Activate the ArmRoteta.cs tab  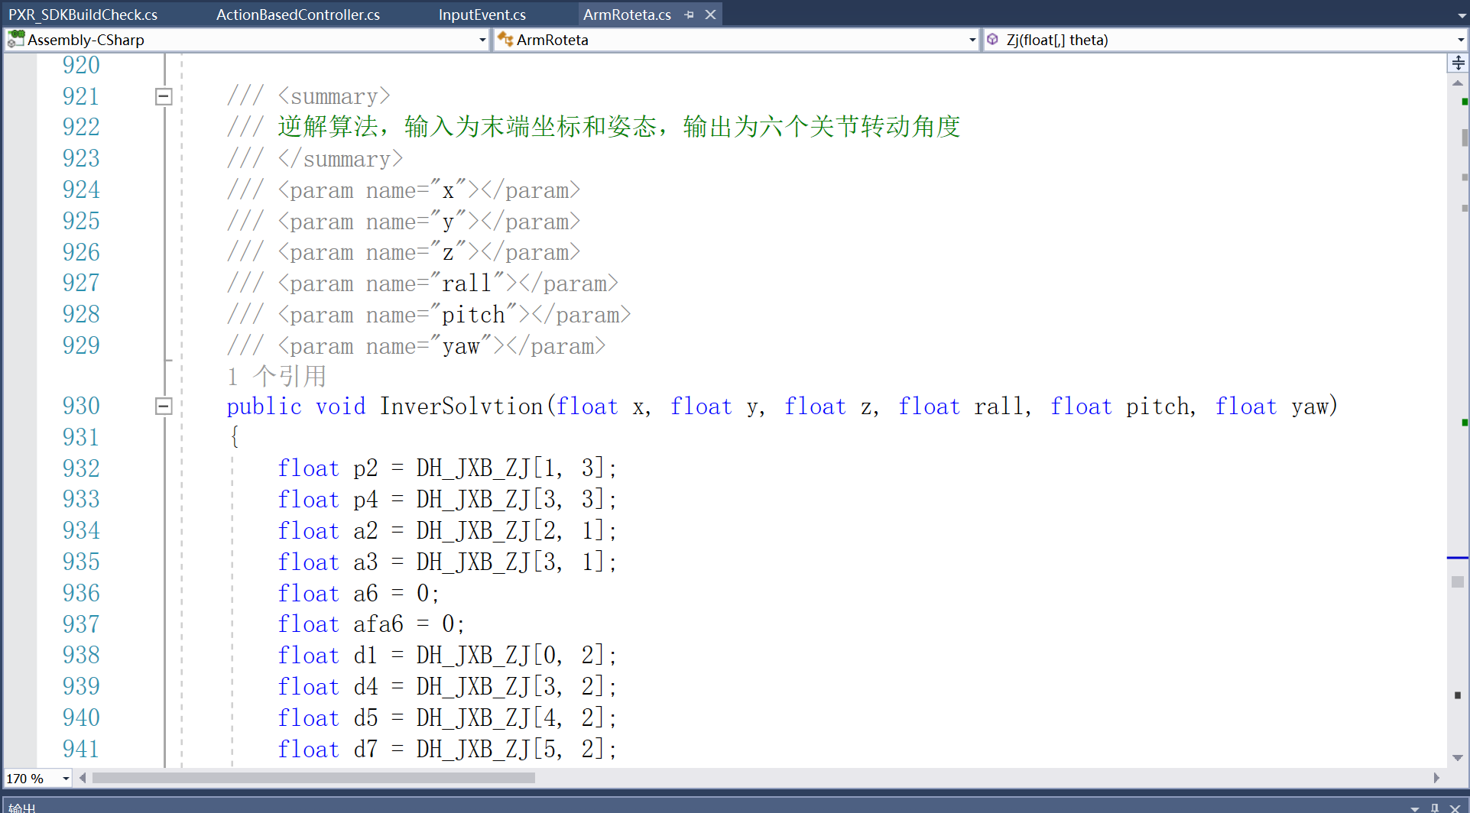[x=627, y=15]
